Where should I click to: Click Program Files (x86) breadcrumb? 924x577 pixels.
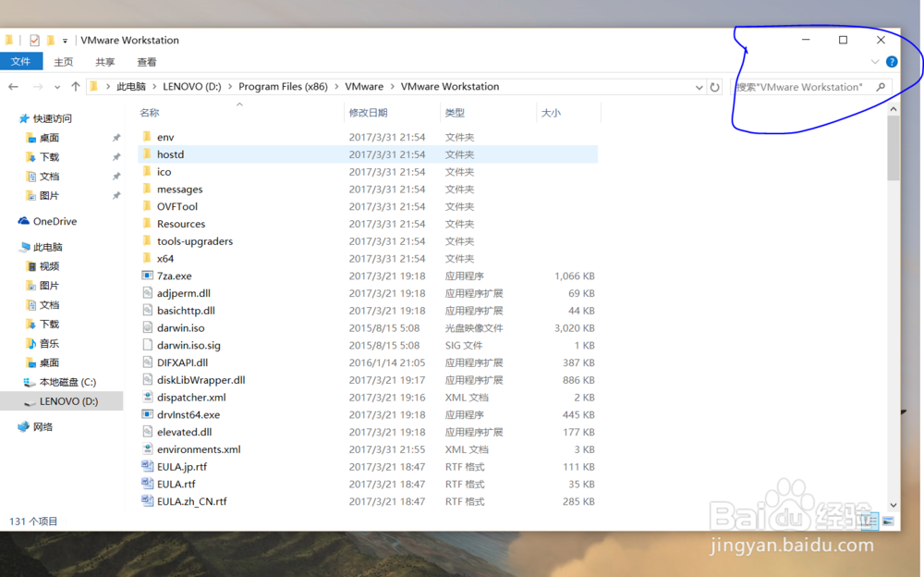(x=283, y=87)
